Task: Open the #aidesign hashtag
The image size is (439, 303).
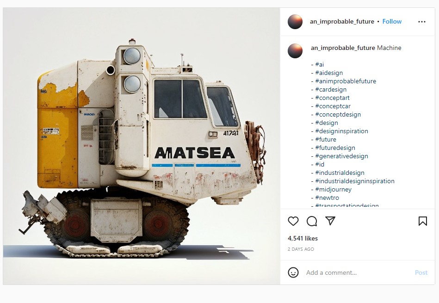Action: (x=329, y=73)
